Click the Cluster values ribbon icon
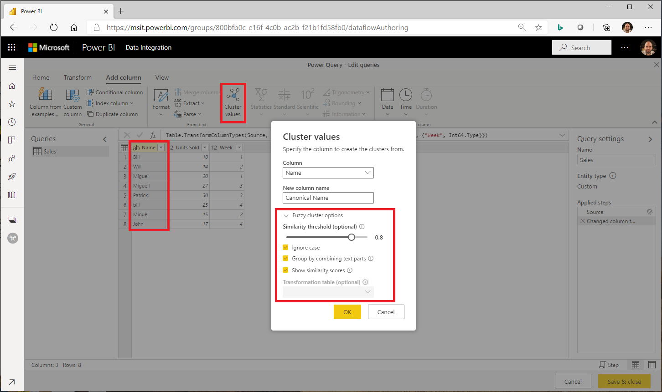 point(233,103)
